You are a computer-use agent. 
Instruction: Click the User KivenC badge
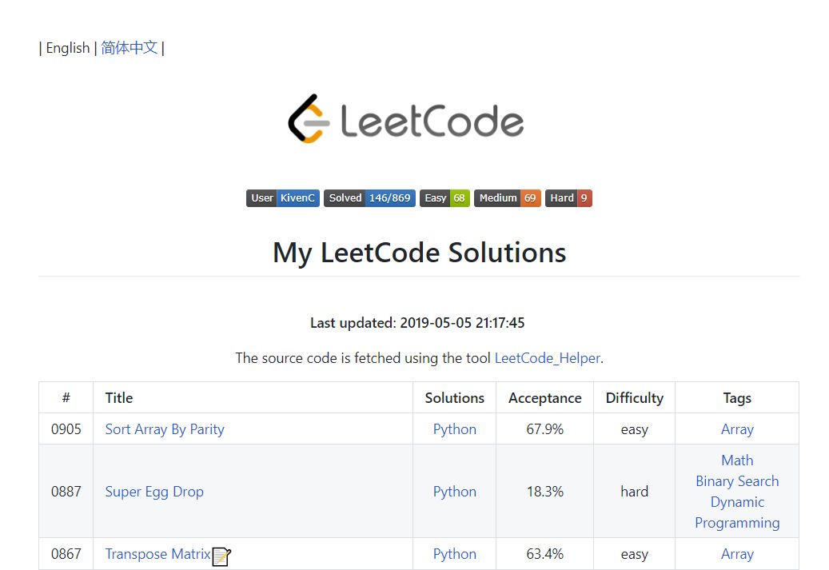(283, 198)
